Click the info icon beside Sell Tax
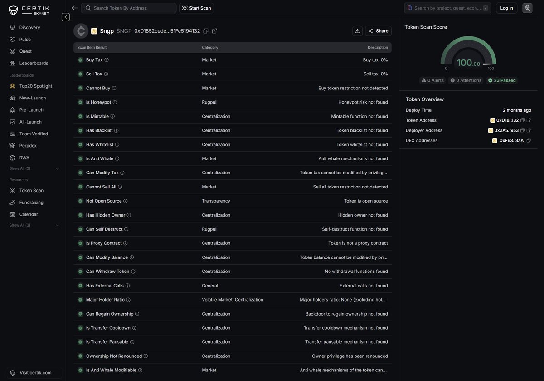Viewport: 544px width, 381px height. pyautogui.click(x=106, y=74)
